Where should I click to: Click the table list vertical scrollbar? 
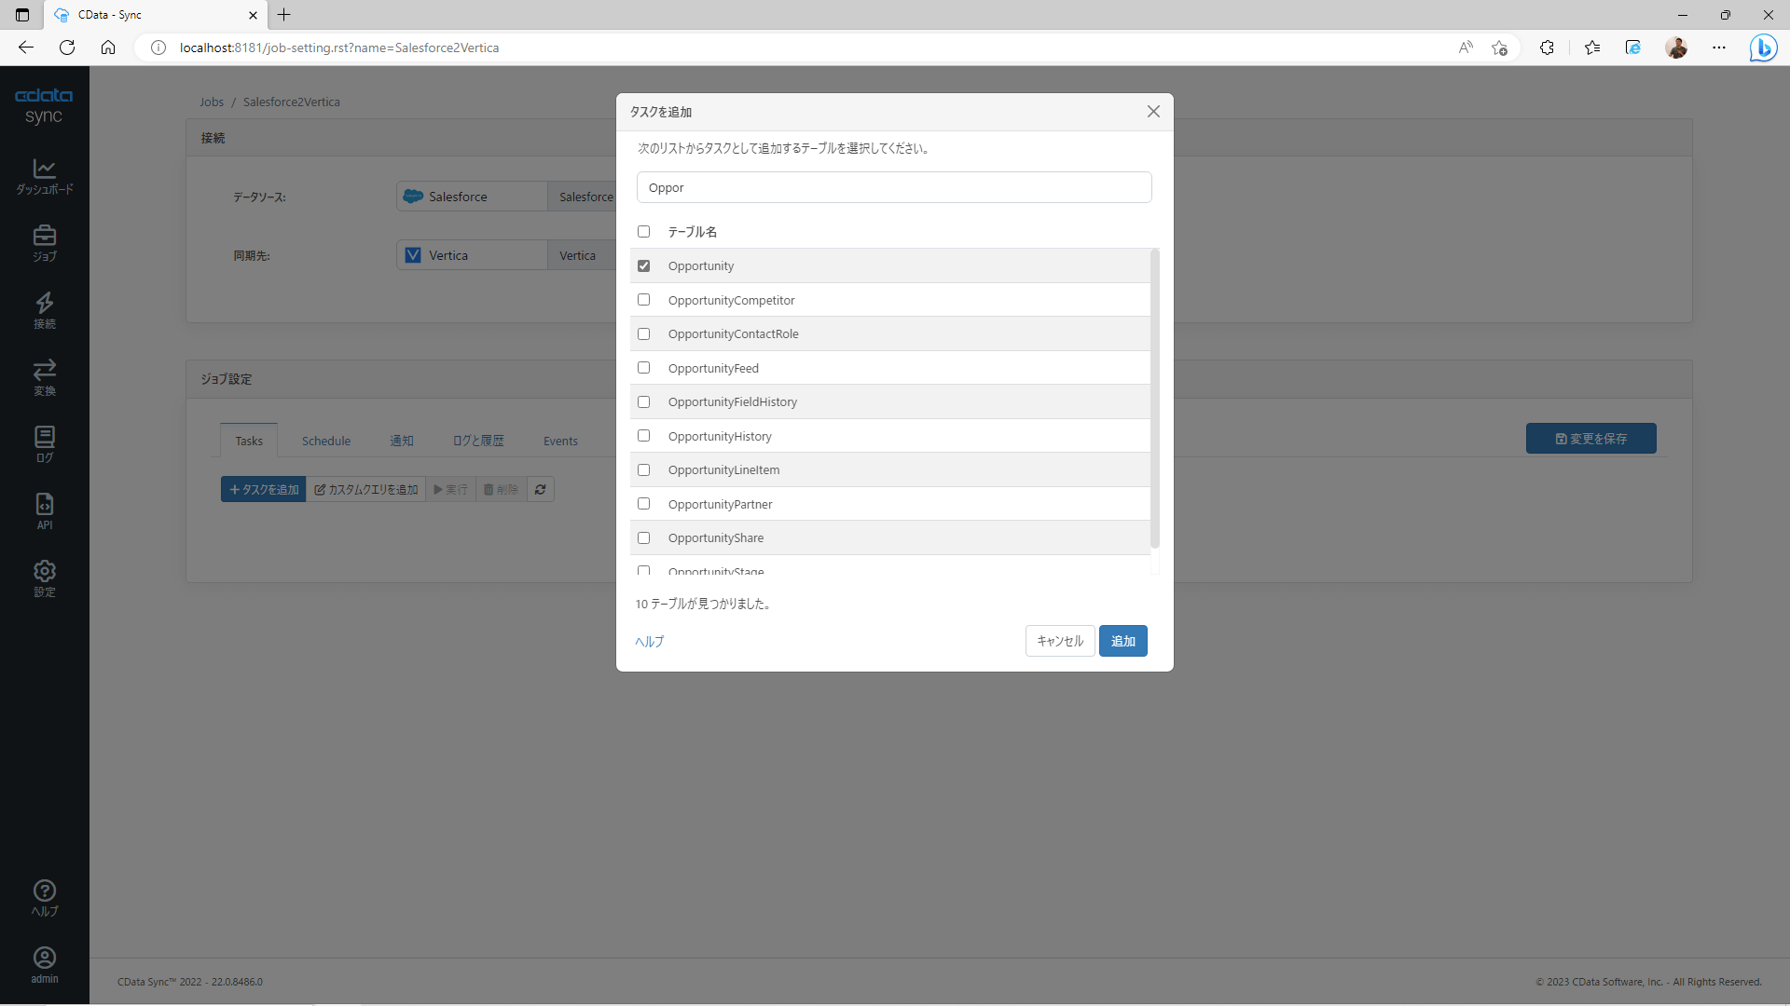click(x=1154, y=401)
